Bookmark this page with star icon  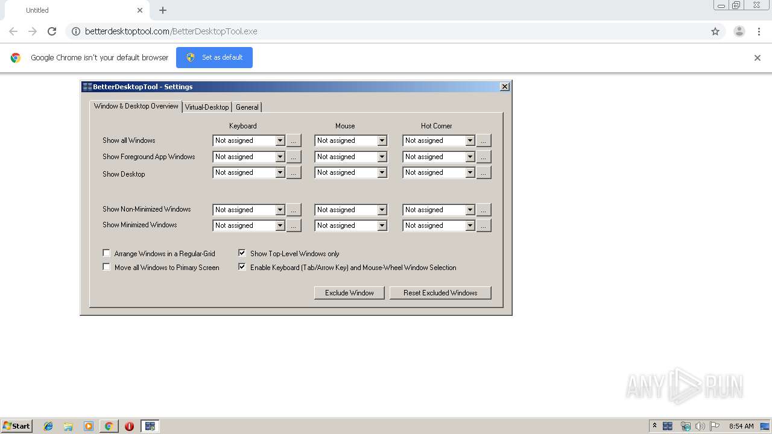[715, 31]
